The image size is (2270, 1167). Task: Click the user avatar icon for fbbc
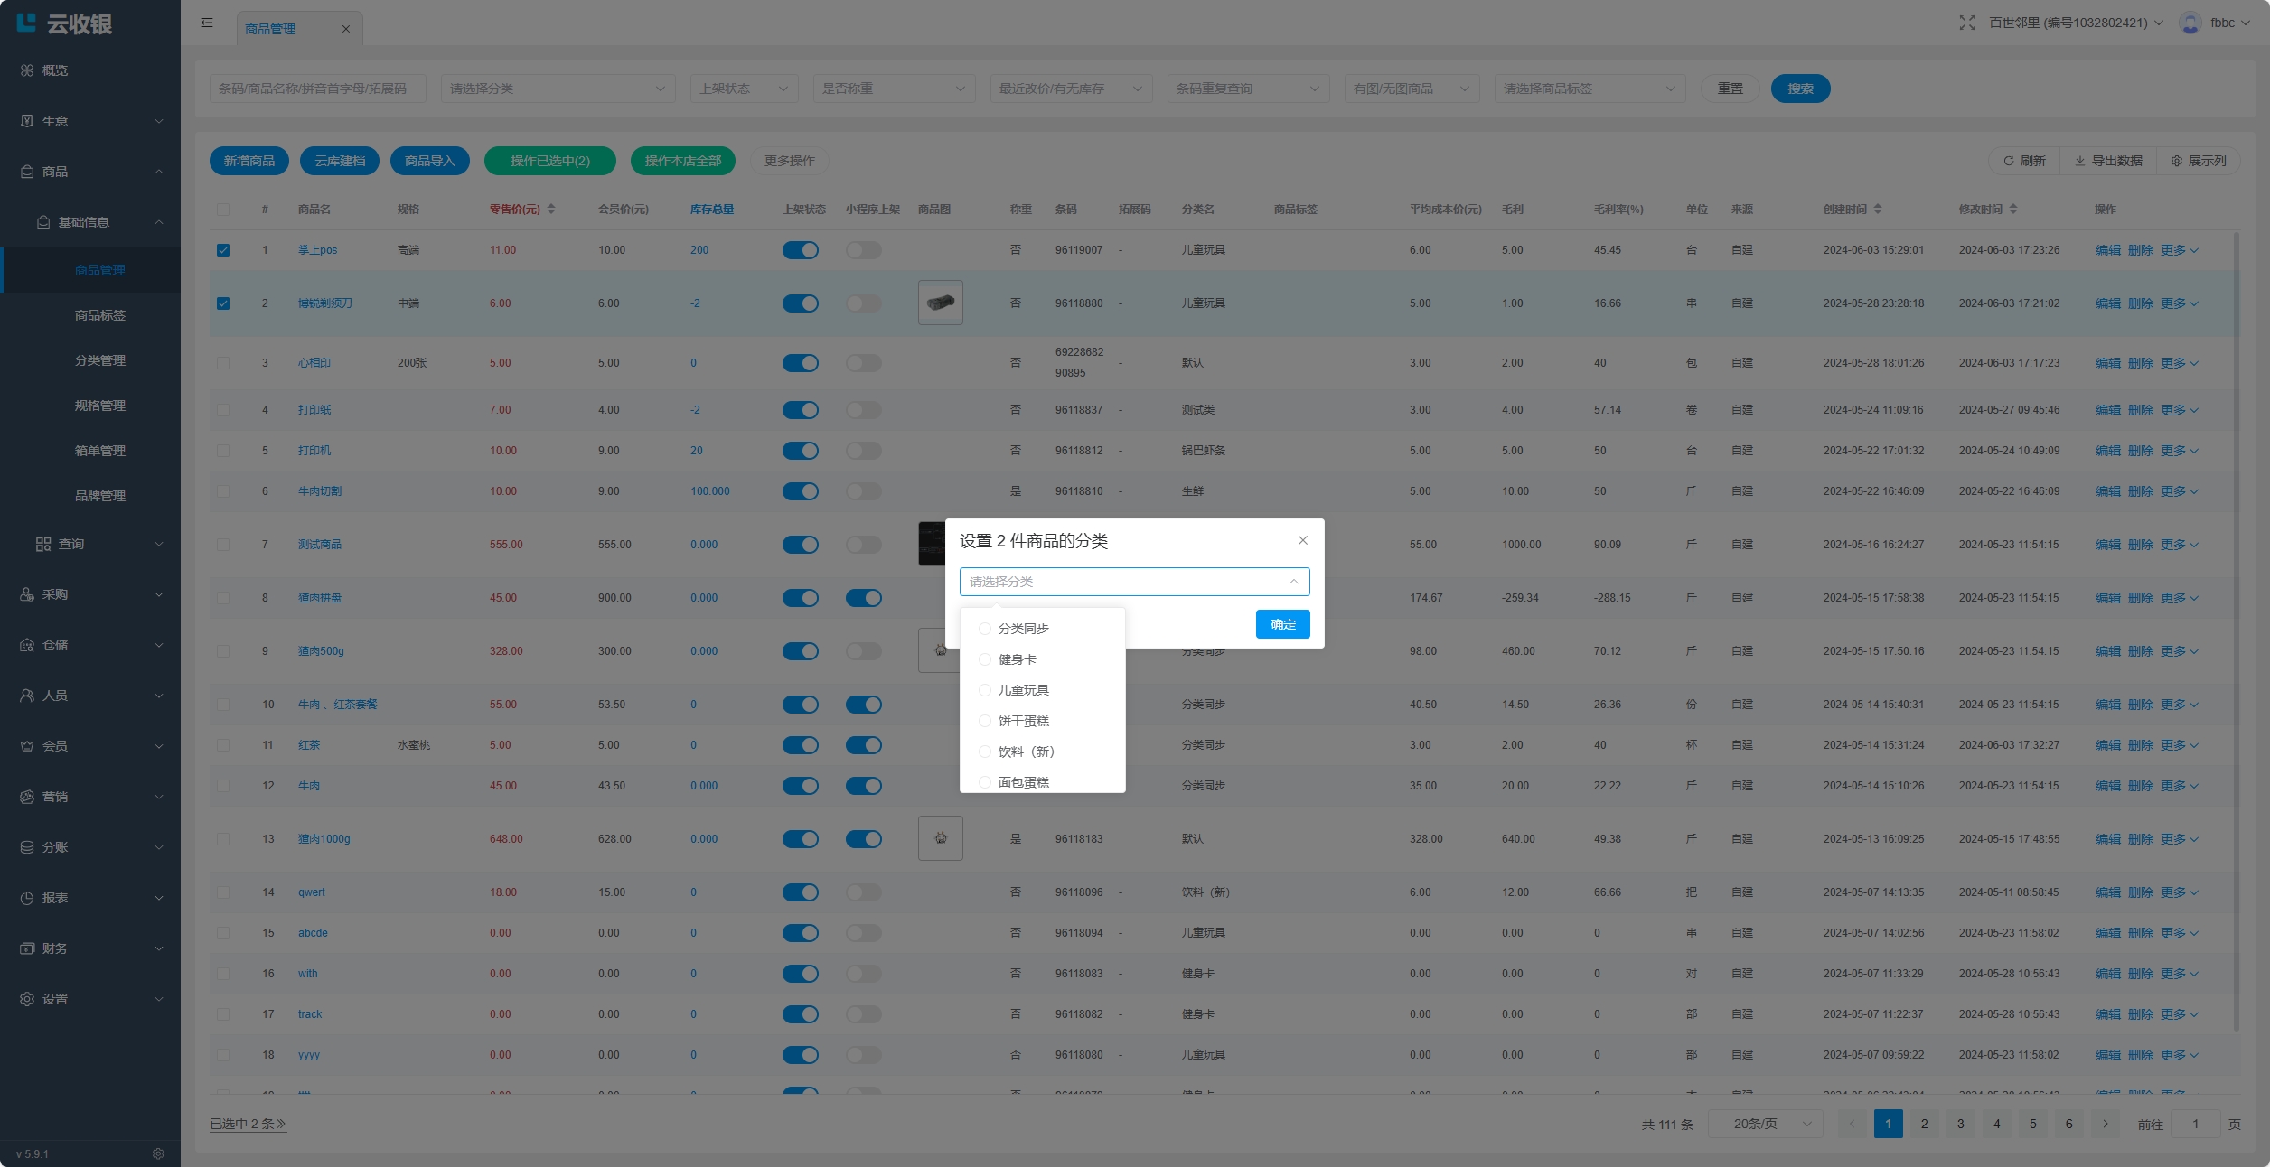tap(2189, 23)
